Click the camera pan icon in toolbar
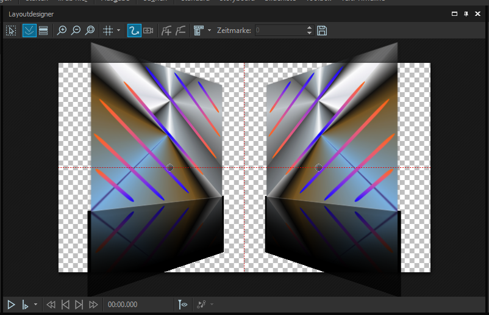This screenshot has width=489, height=315. click(x=148, y=31)
